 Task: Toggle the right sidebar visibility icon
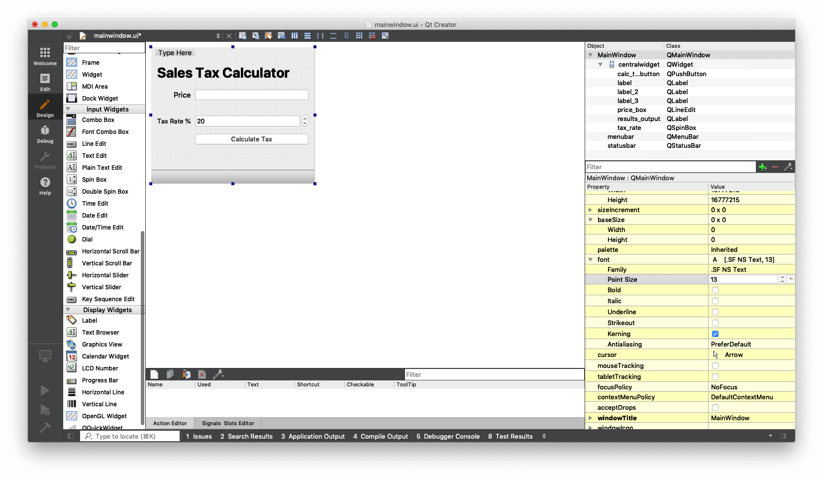pyautogui.click(x=784, y=436)
